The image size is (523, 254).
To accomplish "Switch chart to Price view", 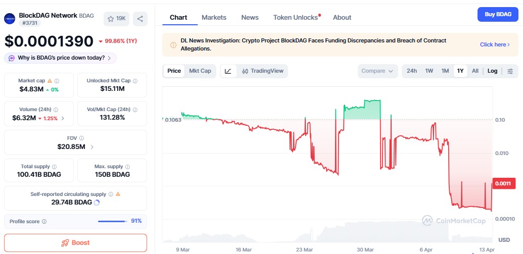I will (174, 71).
